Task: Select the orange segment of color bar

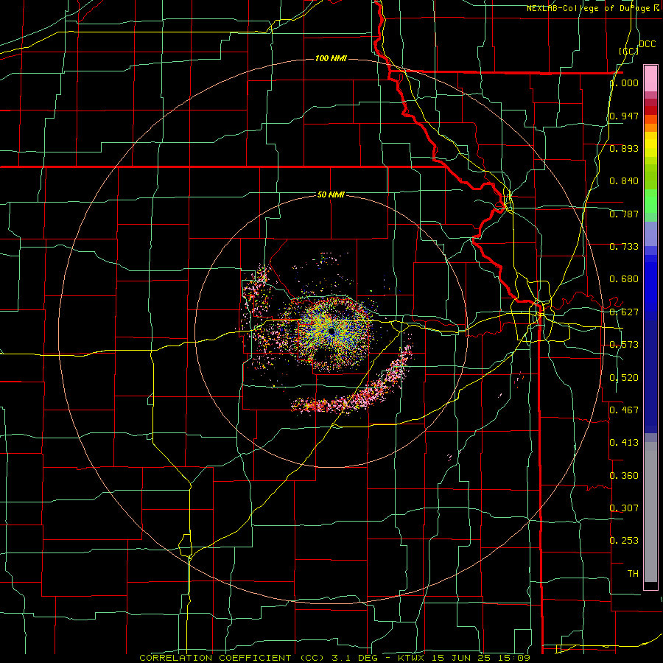Action: pos(650,127)
